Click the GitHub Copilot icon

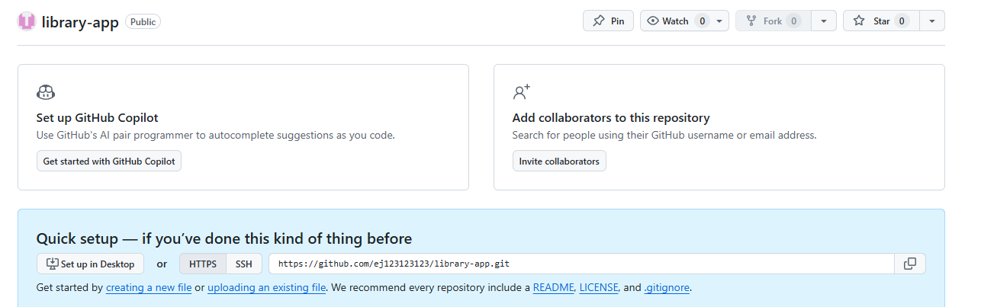coord(46,93)
